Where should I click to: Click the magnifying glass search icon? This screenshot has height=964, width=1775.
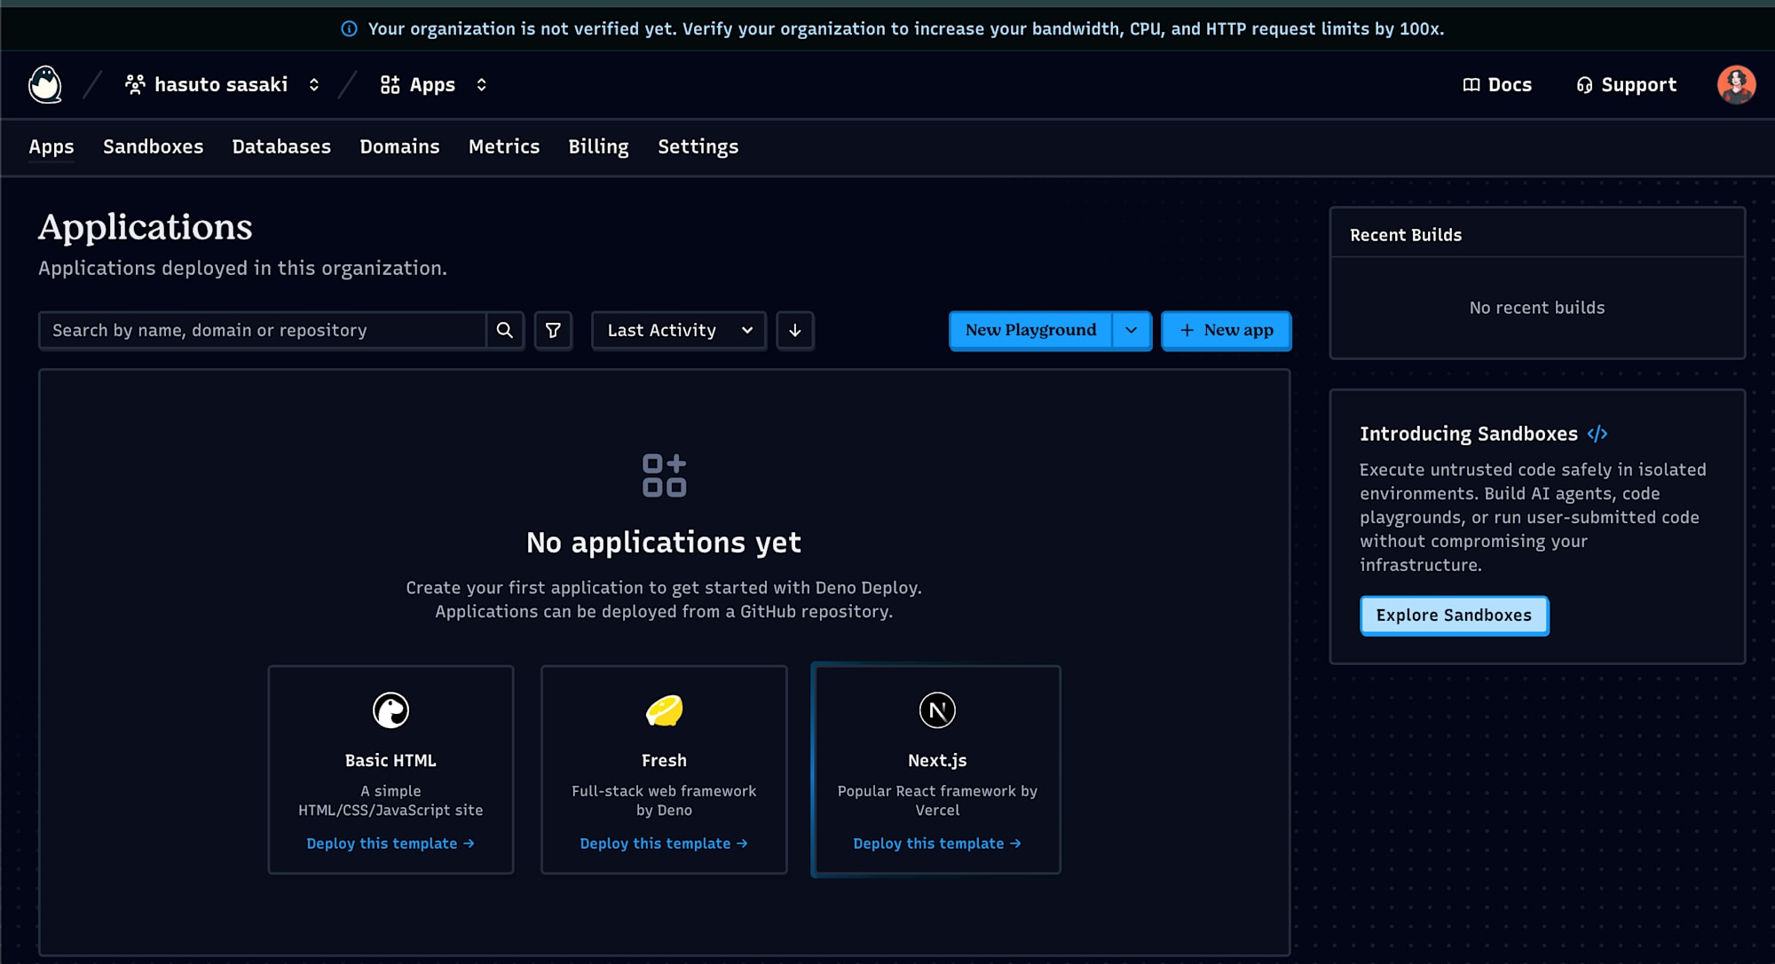click(506, 330)
